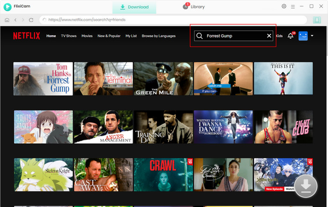Click the blue profile avatar
Viewport: 328px width, 207px height.
[x=303, y=36]
